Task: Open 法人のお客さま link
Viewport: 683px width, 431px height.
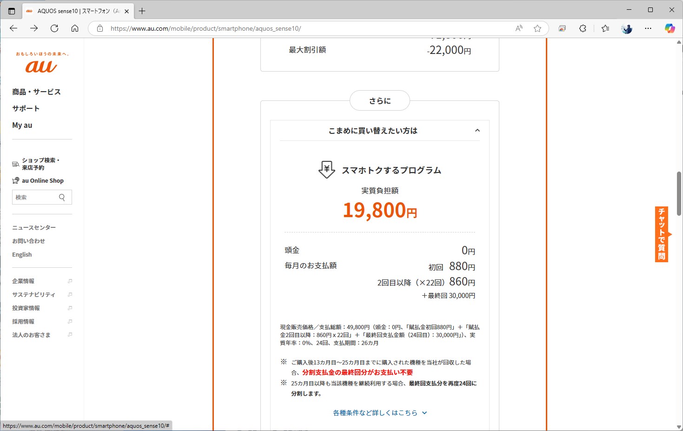Action: point(31,335)
